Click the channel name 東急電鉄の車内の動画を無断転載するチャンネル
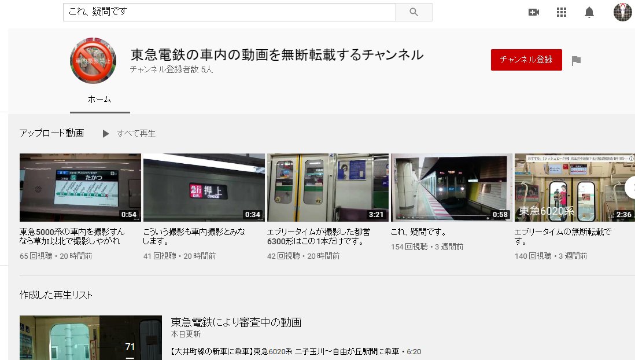The height and width of the screenshot is (360, 635). pos(277,54)
